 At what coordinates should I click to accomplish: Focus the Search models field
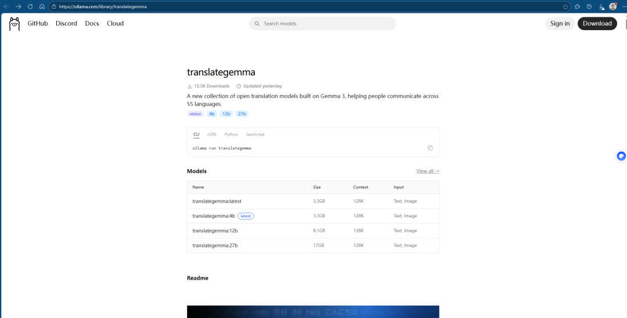click(x=322, y=24)
